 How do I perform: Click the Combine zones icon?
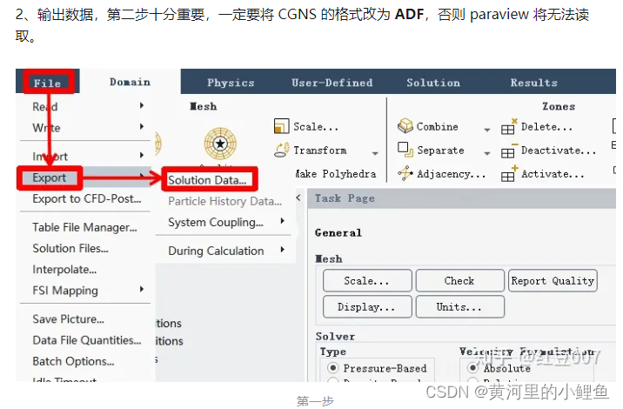(405, 126)
